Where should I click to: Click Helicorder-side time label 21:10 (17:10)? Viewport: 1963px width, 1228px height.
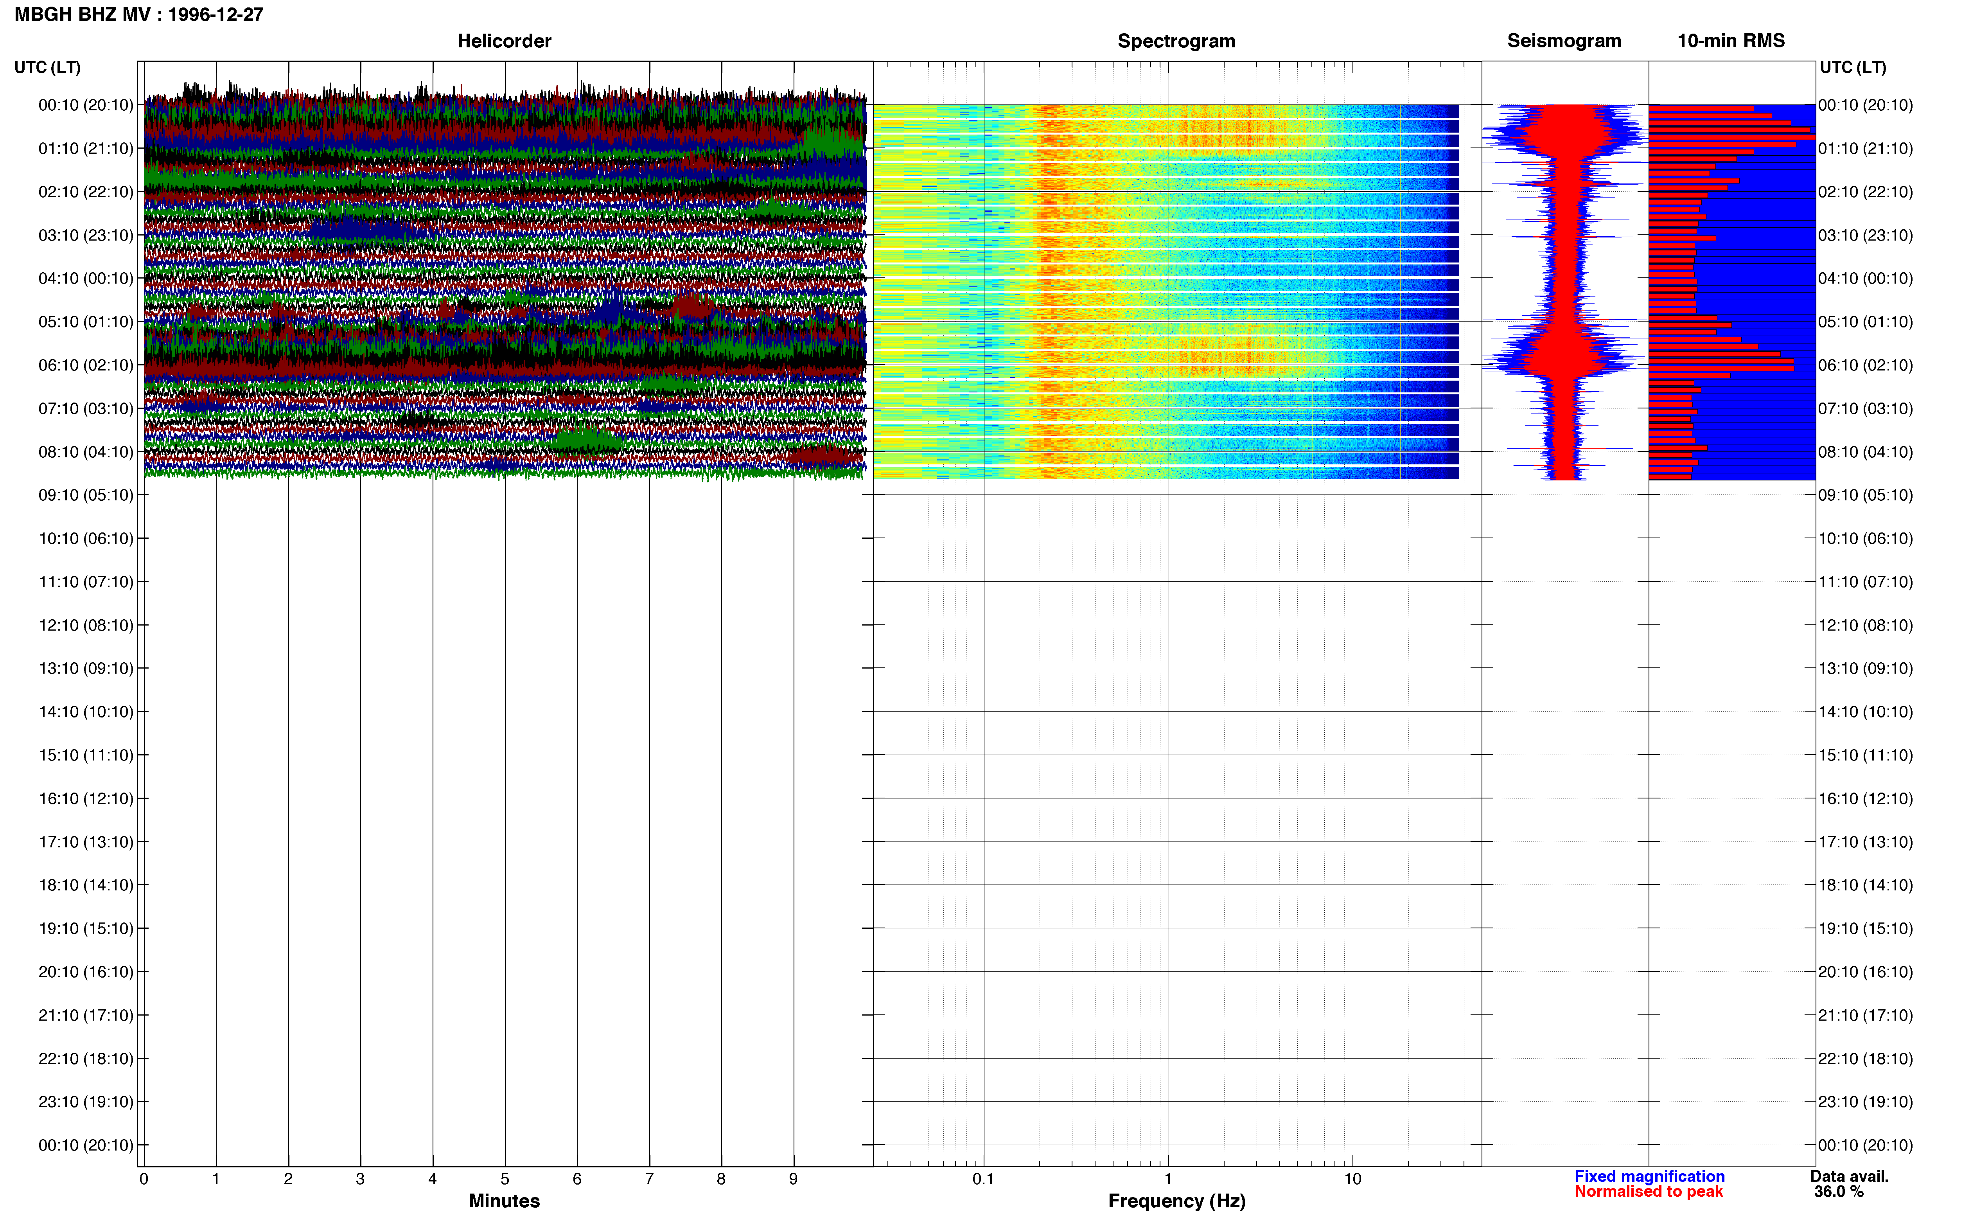click(x=86, y=1015)
